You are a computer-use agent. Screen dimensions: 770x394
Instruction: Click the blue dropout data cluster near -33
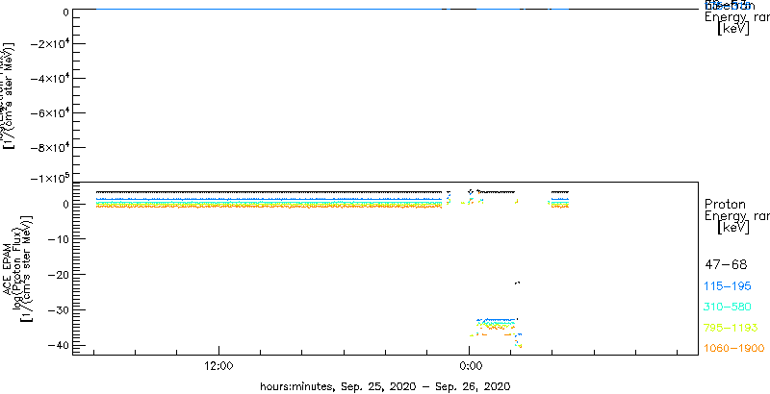coord(496,320)
